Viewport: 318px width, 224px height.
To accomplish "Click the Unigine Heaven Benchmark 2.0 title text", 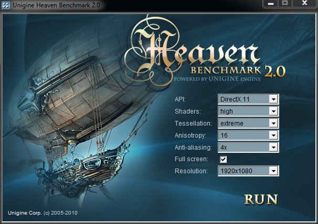I will 56,5.
